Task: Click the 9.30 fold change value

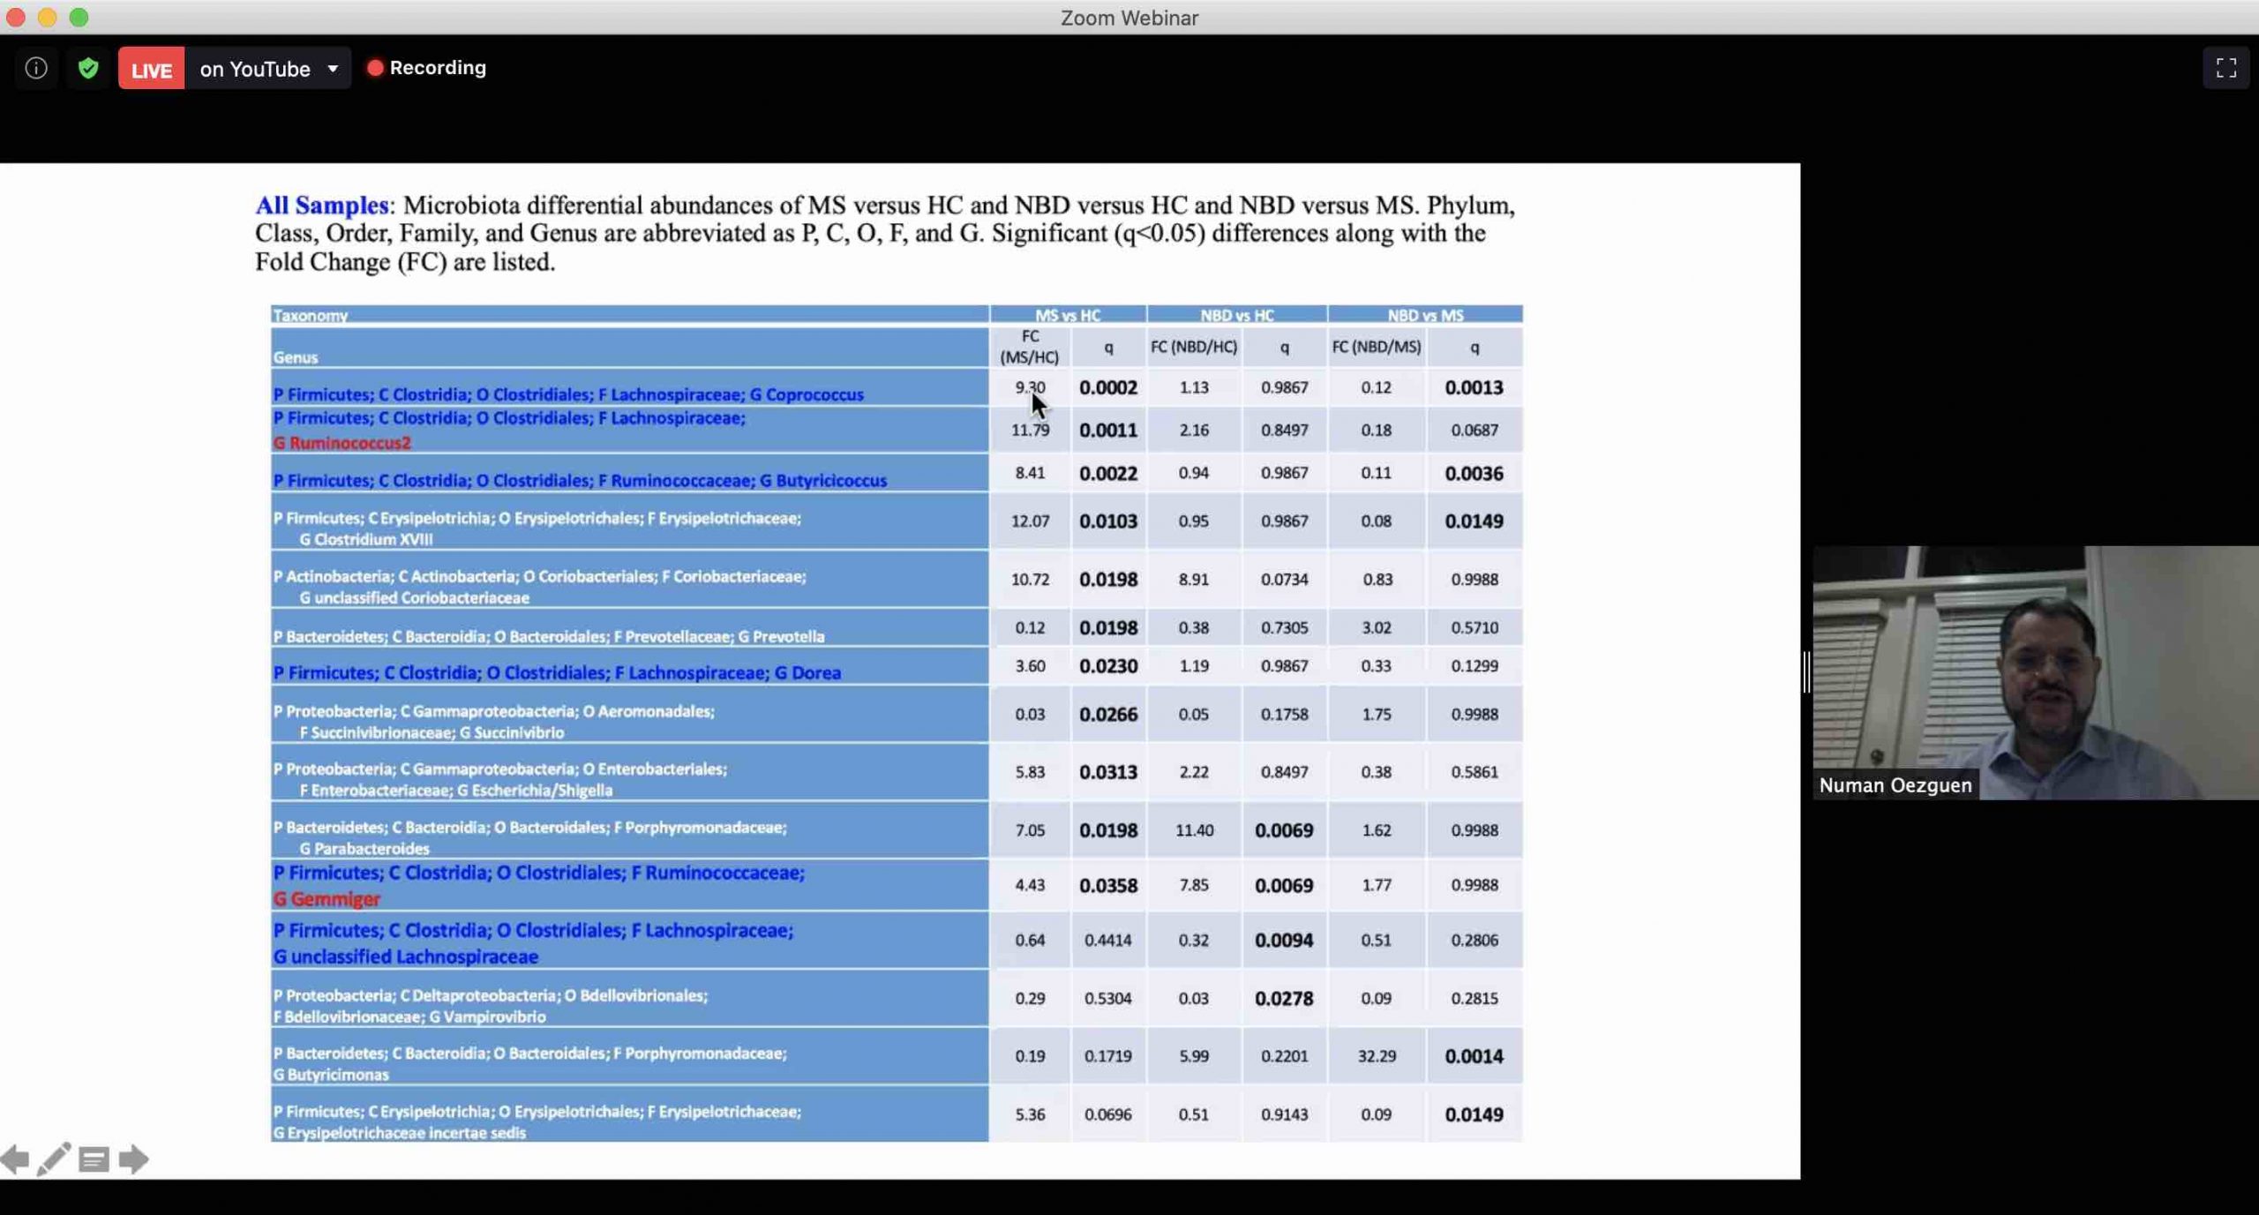Action: click(x=1029, y=387)
